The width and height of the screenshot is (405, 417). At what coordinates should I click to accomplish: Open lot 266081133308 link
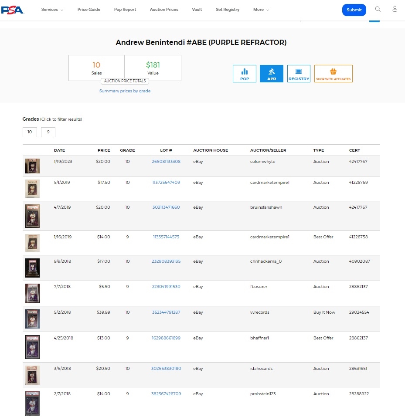[x=166, y=161]
